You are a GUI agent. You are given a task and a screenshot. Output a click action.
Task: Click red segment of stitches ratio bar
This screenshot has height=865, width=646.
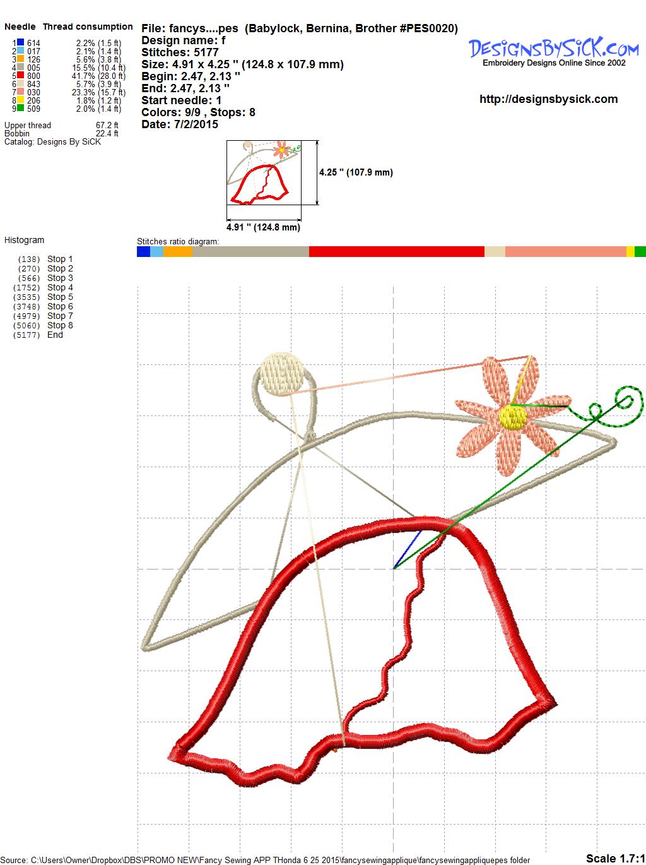(x=396, y=251)
